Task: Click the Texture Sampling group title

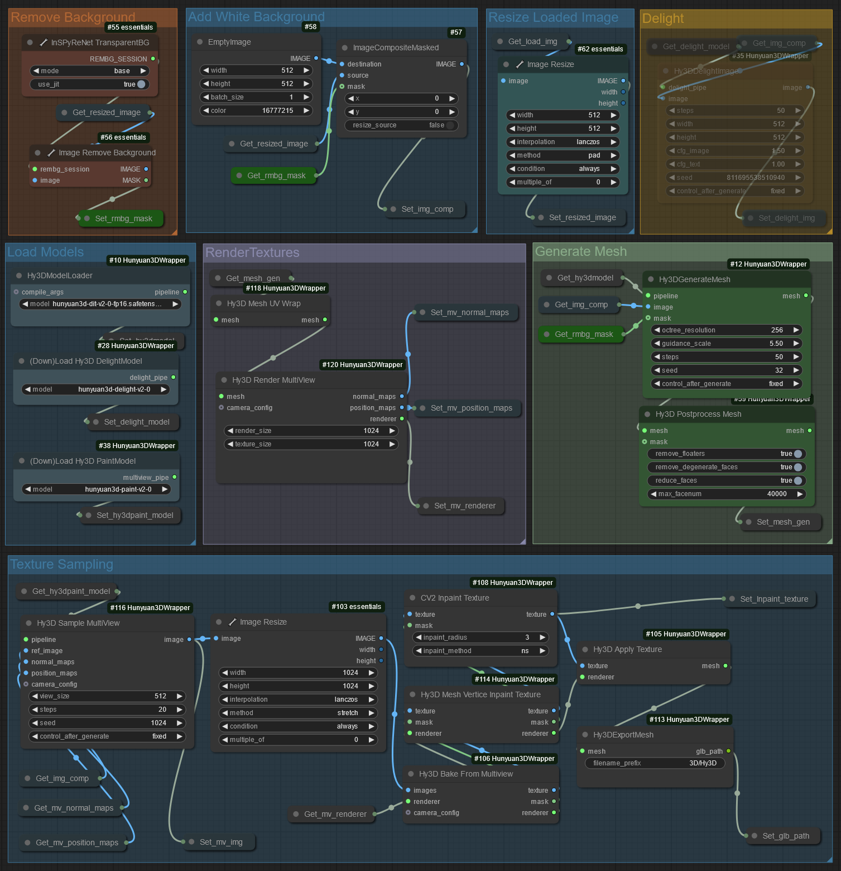Action: point(62,564)
